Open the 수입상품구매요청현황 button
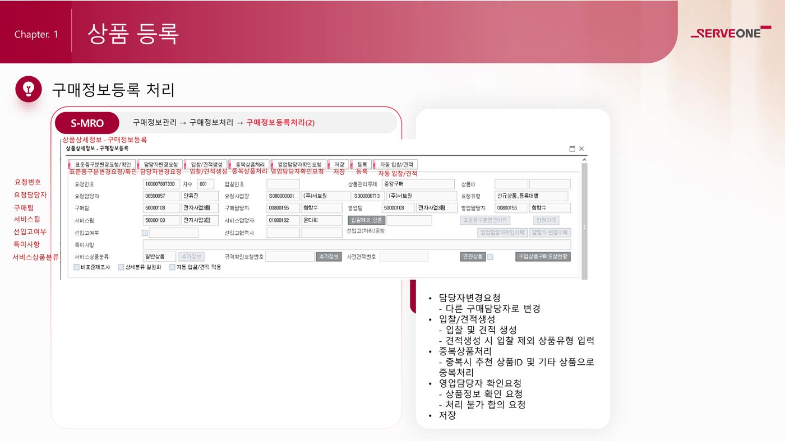The width and height of the screenshot is (785, 441). [542, 257]
